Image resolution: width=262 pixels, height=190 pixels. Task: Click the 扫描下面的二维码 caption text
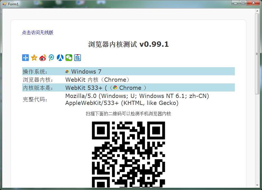(128, 114)
